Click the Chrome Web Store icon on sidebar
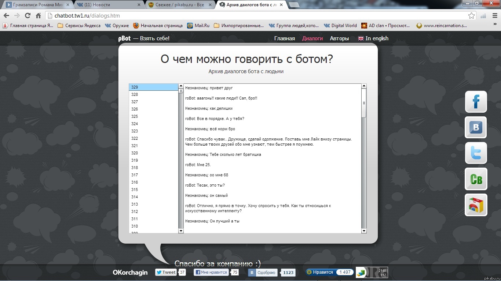Screen dimensions: 501x281 coord(476,205)
